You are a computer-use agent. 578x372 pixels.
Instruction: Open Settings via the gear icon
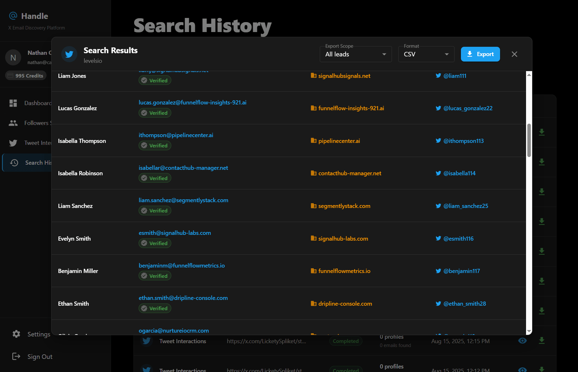16,334
